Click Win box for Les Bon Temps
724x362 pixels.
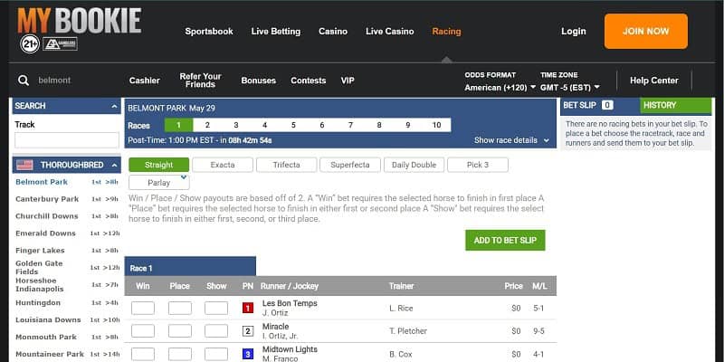tap(143, 308)
